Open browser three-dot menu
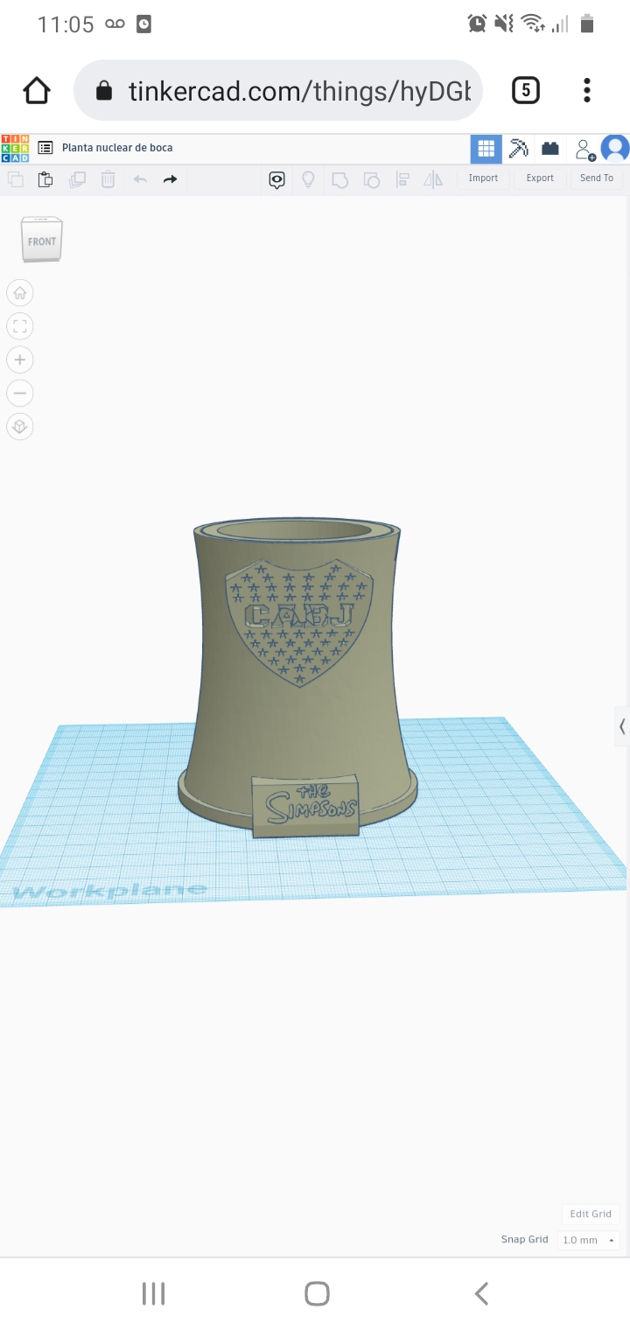 (587, 90)
